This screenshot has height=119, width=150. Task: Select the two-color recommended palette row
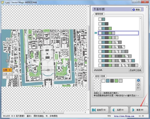[102, 19]
